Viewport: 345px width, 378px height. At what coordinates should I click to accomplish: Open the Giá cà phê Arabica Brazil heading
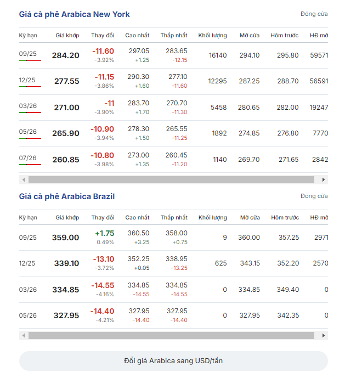pos(67,196)
